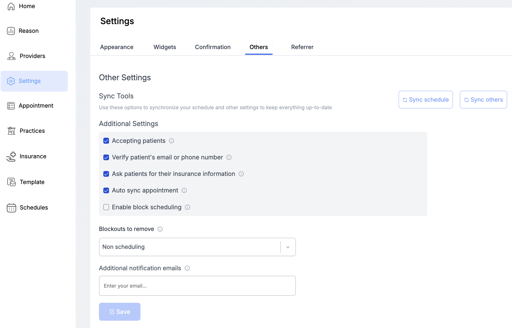Open the Referrer tab
Screen dimensions: 512x328
click(302, 47)
